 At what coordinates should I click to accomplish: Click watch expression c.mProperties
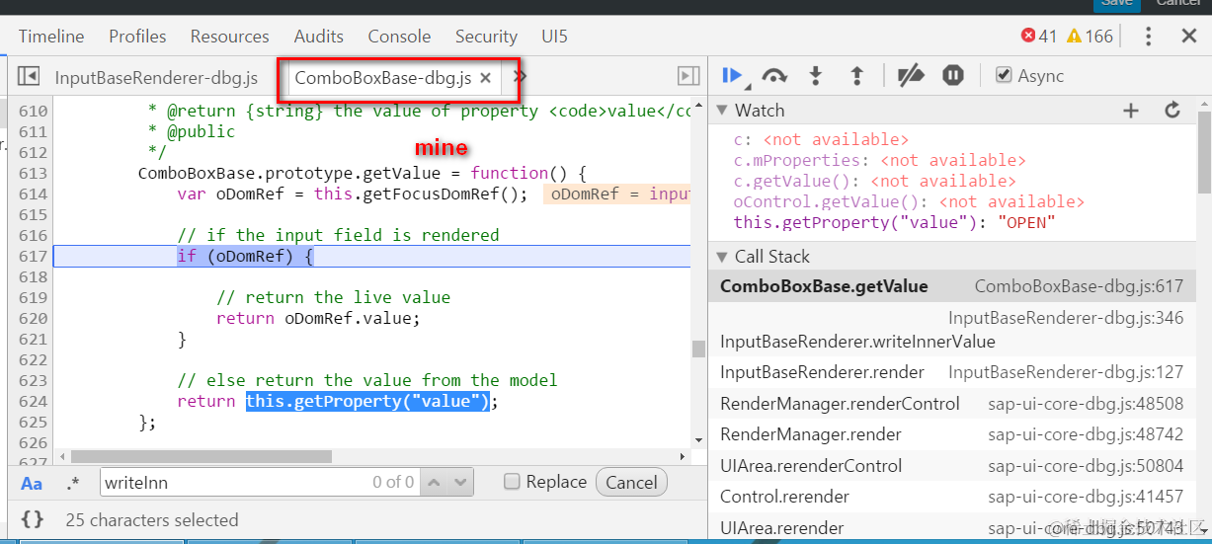pos(879,160)
